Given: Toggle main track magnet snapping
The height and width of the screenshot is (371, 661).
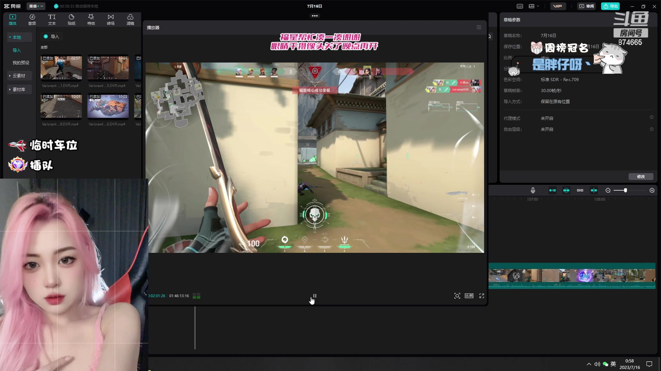Looking at the screenshot, I should (x=553, y=190).
